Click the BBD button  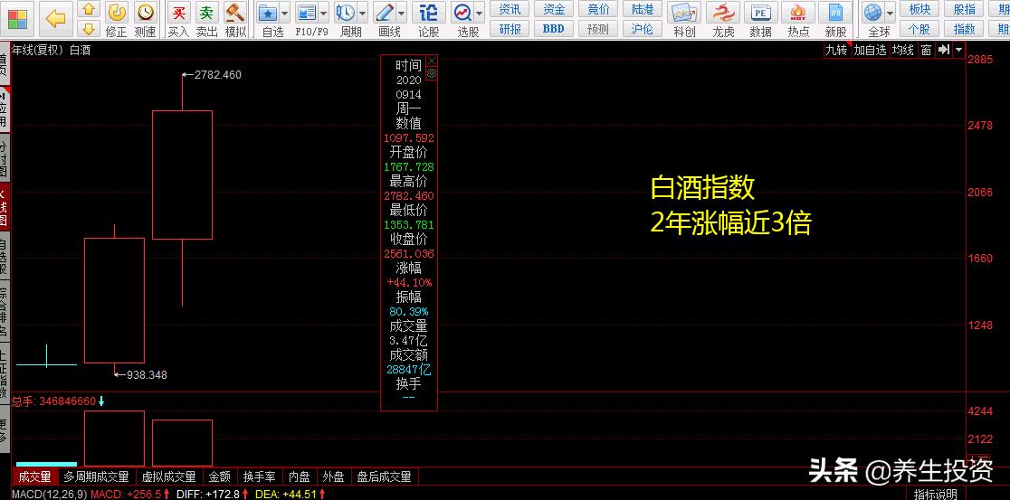click(554, 29)
